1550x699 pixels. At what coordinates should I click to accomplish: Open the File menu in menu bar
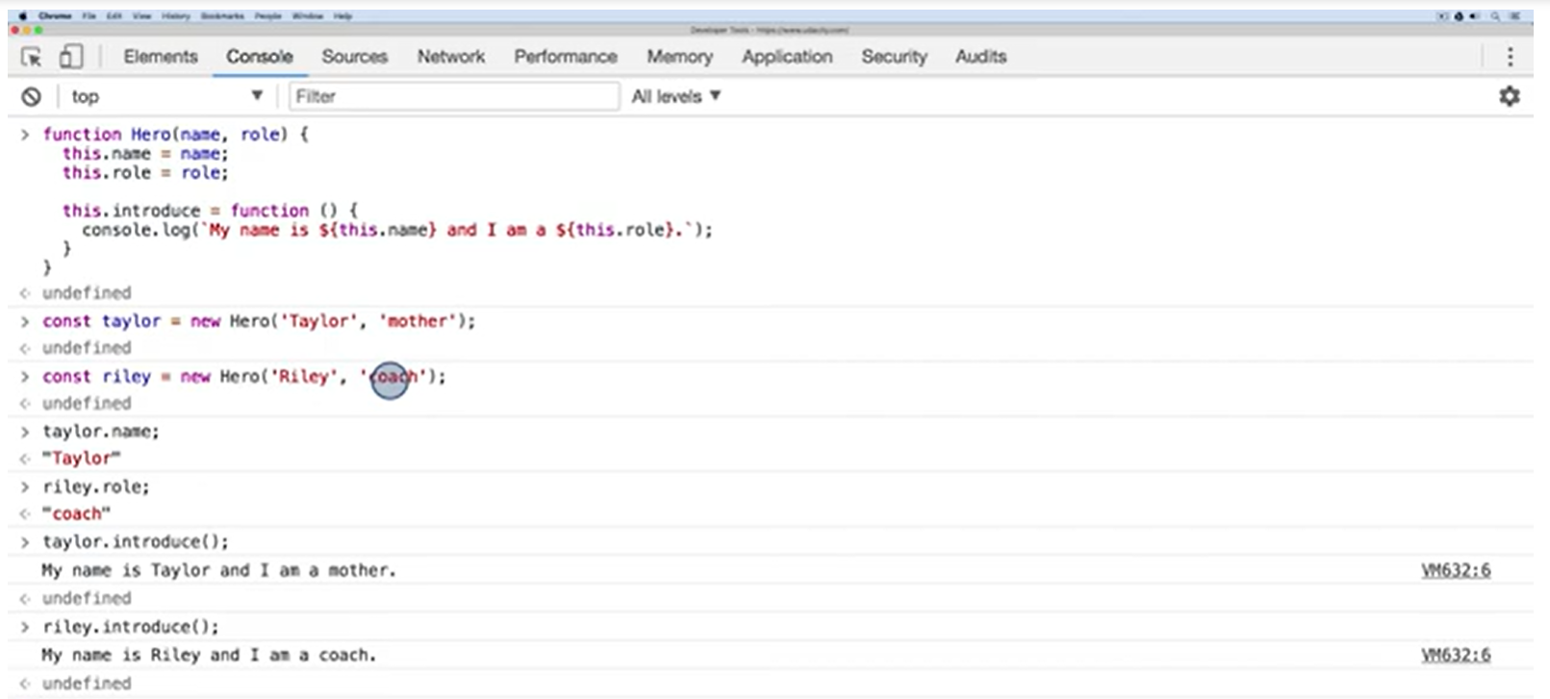pyautogui.click(x=89, y=16)
